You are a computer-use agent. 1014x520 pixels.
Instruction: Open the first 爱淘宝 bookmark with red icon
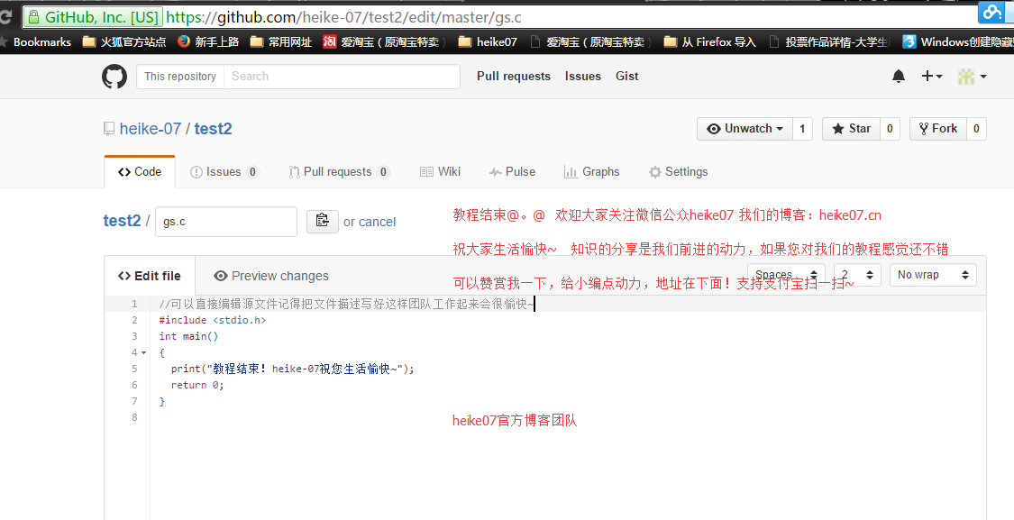[385, 42]
